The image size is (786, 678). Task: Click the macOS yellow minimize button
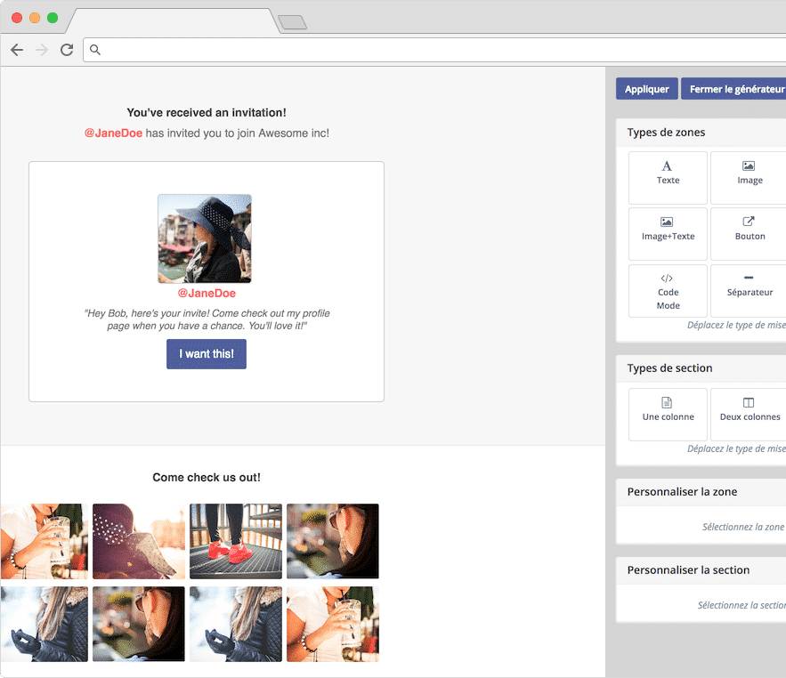[35, 18]
